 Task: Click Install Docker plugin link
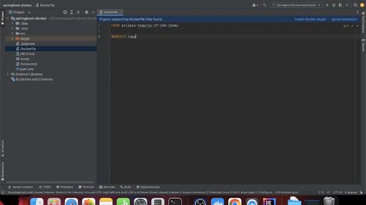pyautogui.click(x=310, y=19)
